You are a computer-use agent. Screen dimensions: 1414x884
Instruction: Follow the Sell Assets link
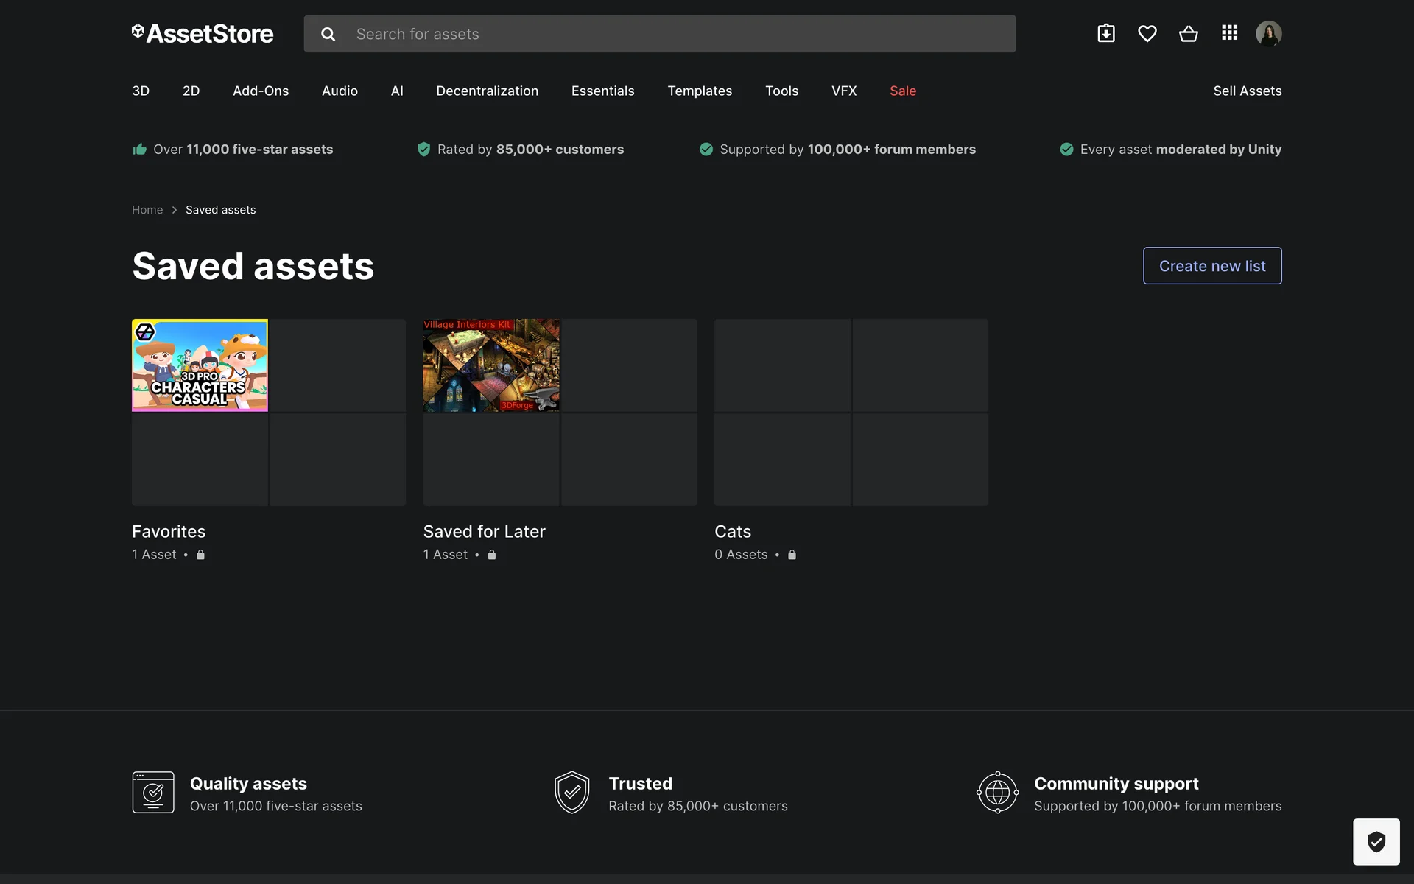1247,91
